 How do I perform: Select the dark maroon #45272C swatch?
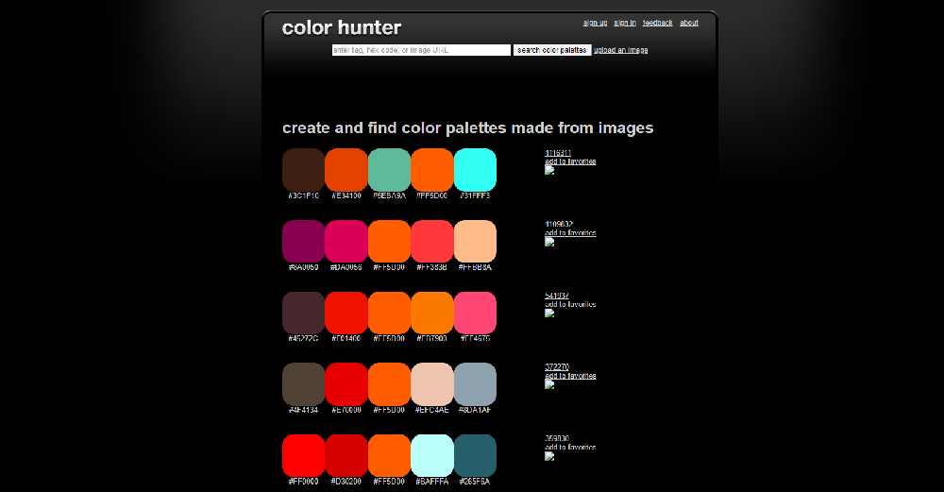[x=303, y=314]
